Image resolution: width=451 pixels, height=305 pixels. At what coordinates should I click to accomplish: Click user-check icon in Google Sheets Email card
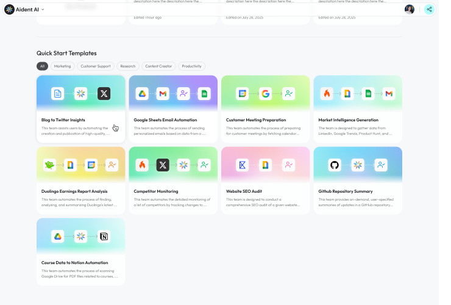point(183,93)
